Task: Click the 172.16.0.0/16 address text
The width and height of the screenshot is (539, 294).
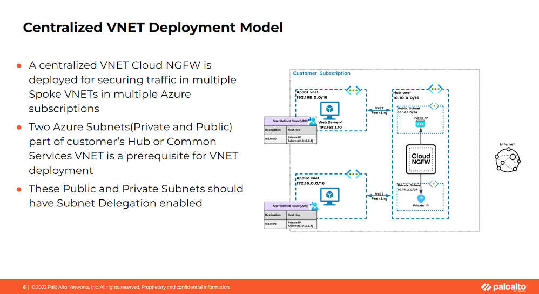Action: (311, 183)
